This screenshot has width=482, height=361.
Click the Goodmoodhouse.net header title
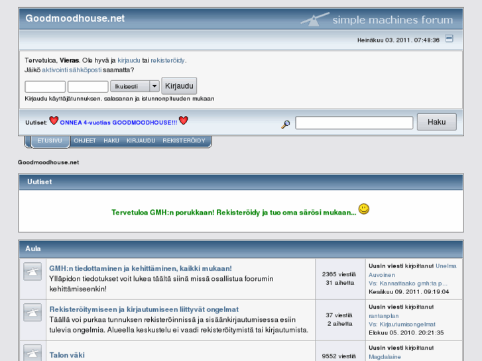[x=75, y=19]
